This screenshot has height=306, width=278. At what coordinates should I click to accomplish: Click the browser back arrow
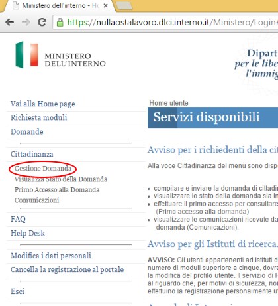(x=10, y=22)
